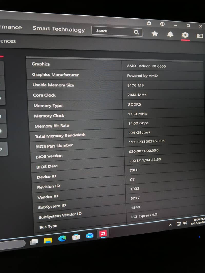The image size is (205, 273).
Task: Select BIOS date 2021/11/04 22:50
Action: point(145,160)
